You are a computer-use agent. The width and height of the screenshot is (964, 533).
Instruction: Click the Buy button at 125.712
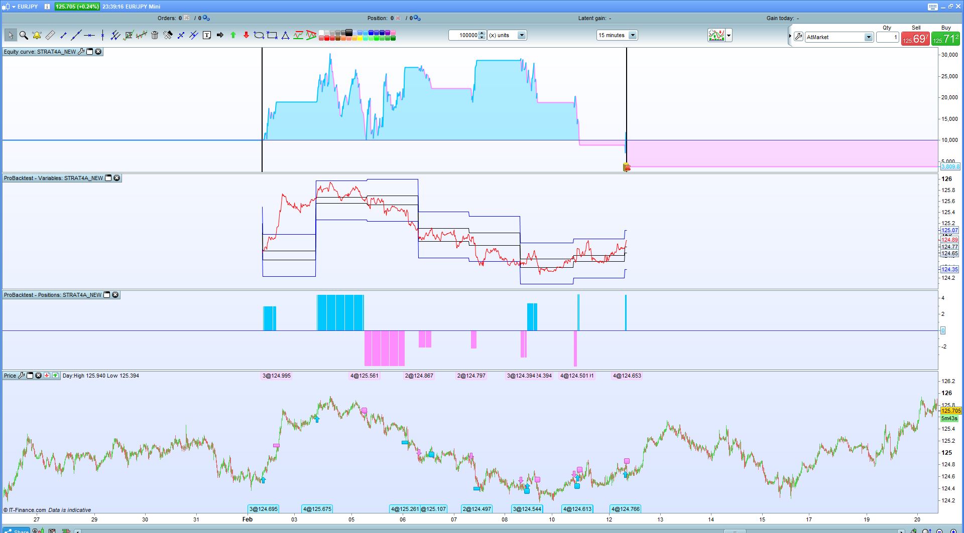[945, 39]
